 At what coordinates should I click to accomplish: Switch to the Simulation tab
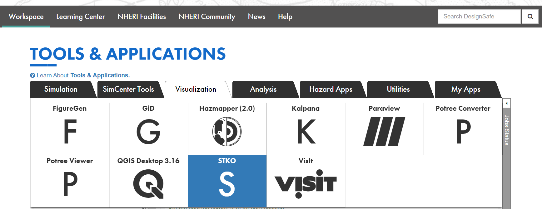point(61,90)
